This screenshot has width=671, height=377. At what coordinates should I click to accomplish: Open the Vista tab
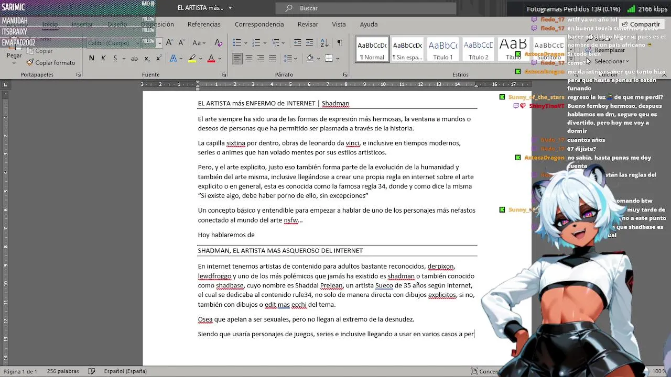[x=339, y=24]
